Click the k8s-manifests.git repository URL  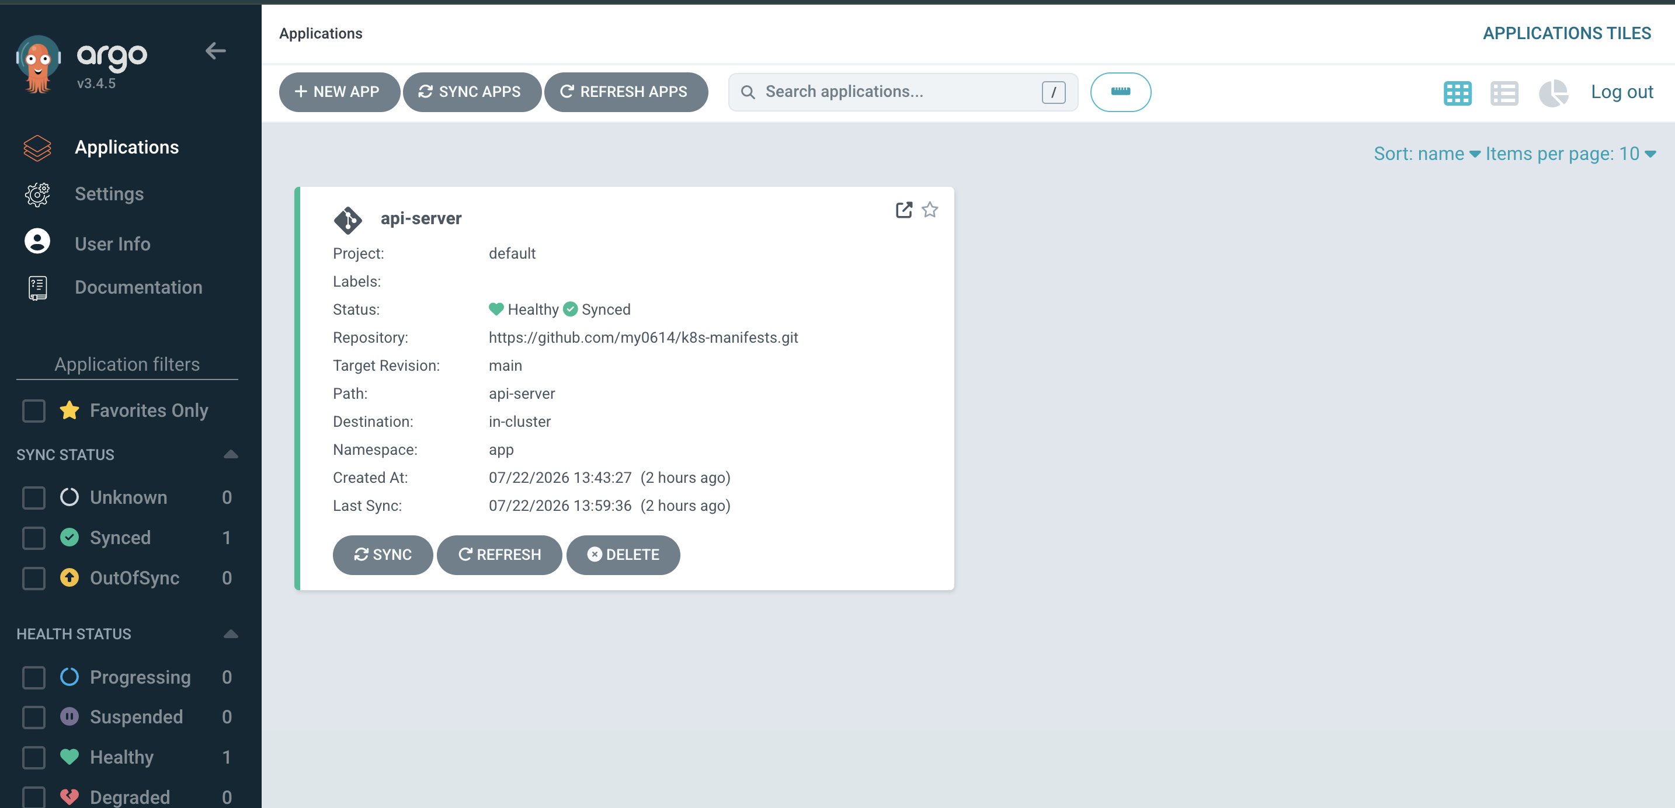coord(643,337)
